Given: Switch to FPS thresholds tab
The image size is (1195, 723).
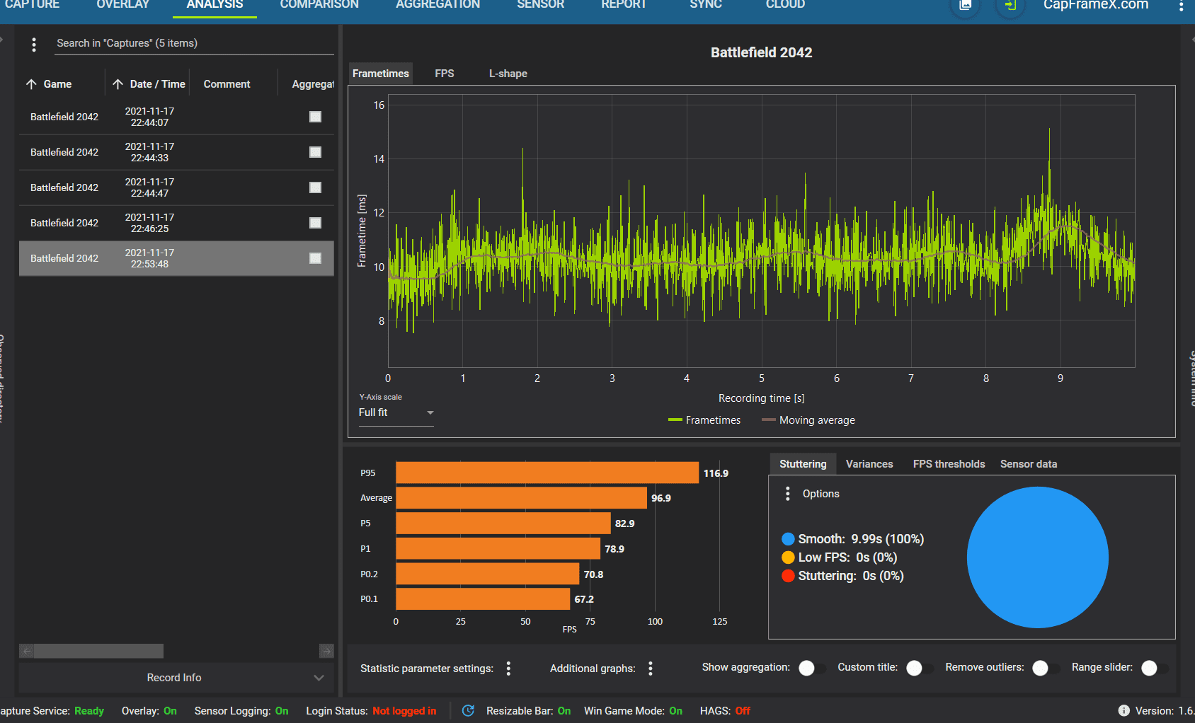Looking at the screenshot, I should point(949,464).
